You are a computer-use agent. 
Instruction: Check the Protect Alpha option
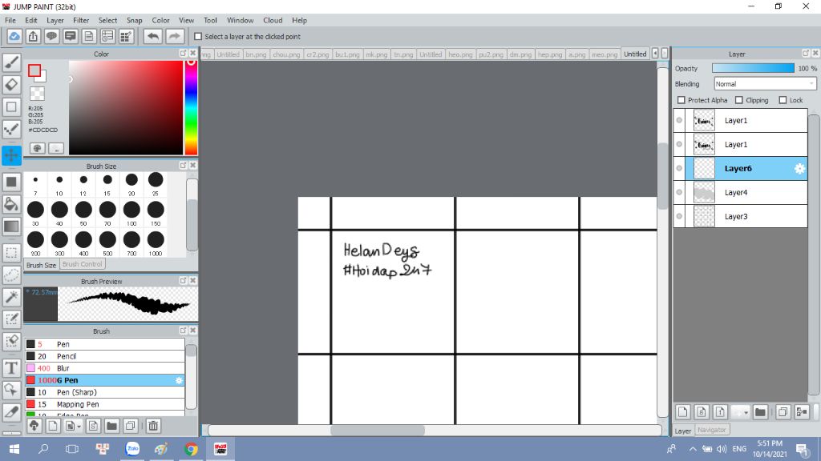point(681,100)
